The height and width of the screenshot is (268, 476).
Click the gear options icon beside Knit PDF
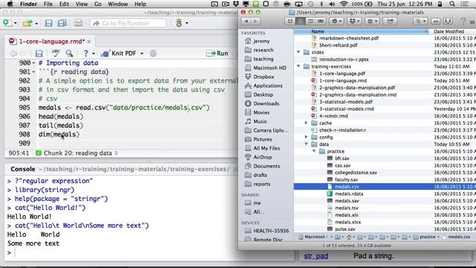coord(153,54)
